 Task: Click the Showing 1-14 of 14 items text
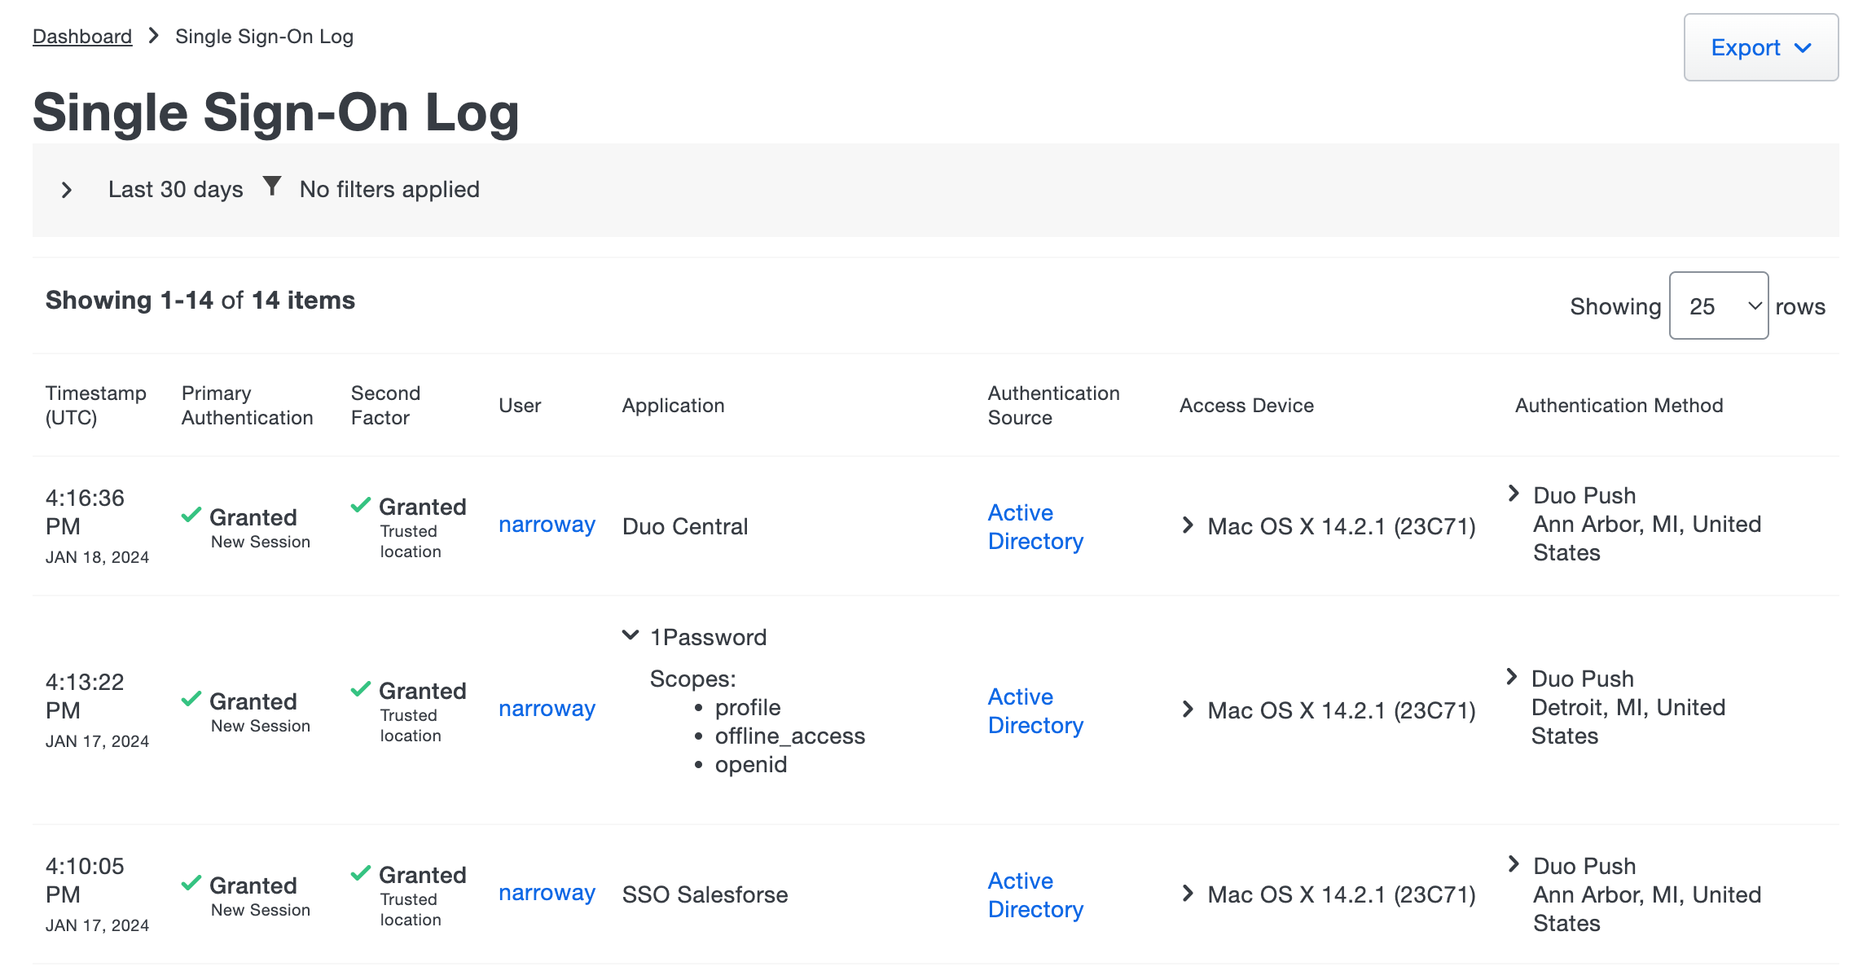tap(200, 301)
